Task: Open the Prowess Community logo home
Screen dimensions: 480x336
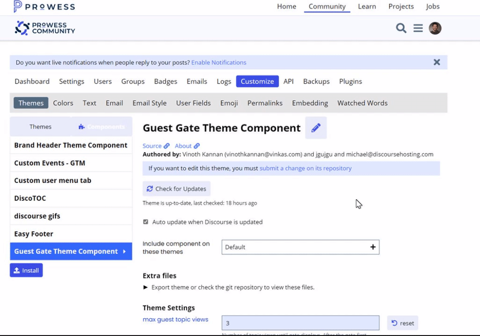Action: [45, 28]
